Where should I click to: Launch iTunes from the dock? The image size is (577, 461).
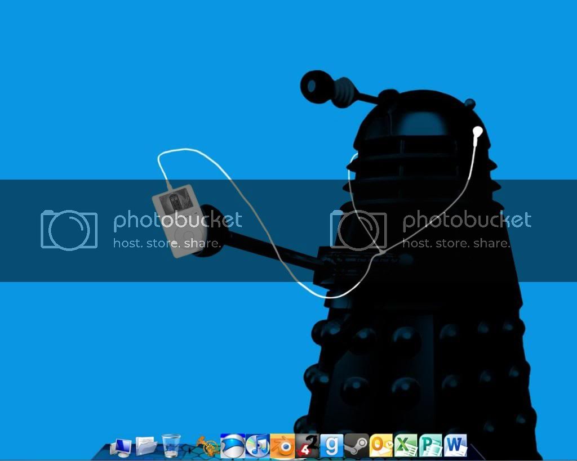(258, 445)
